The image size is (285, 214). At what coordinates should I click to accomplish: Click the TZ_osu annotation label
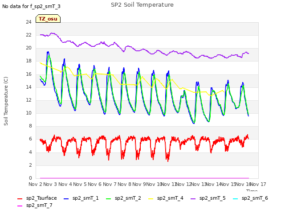pos(48,19)
